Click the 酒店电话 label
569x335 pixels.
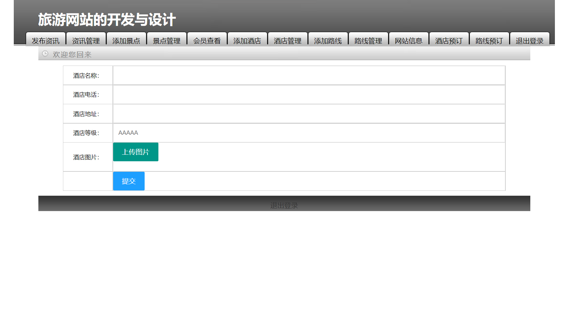(x=86, y=95)
